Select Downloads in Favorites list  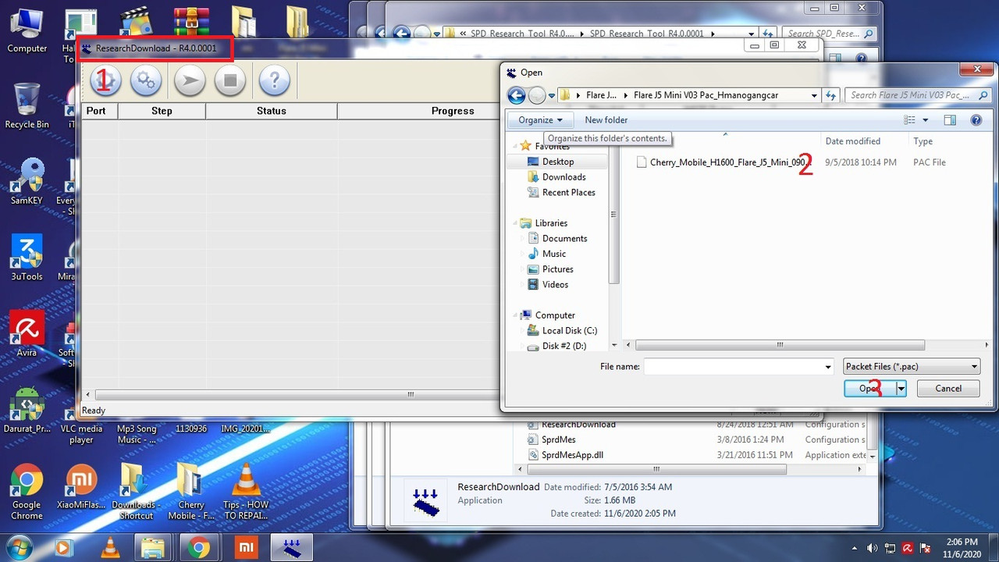click(563, 177)
